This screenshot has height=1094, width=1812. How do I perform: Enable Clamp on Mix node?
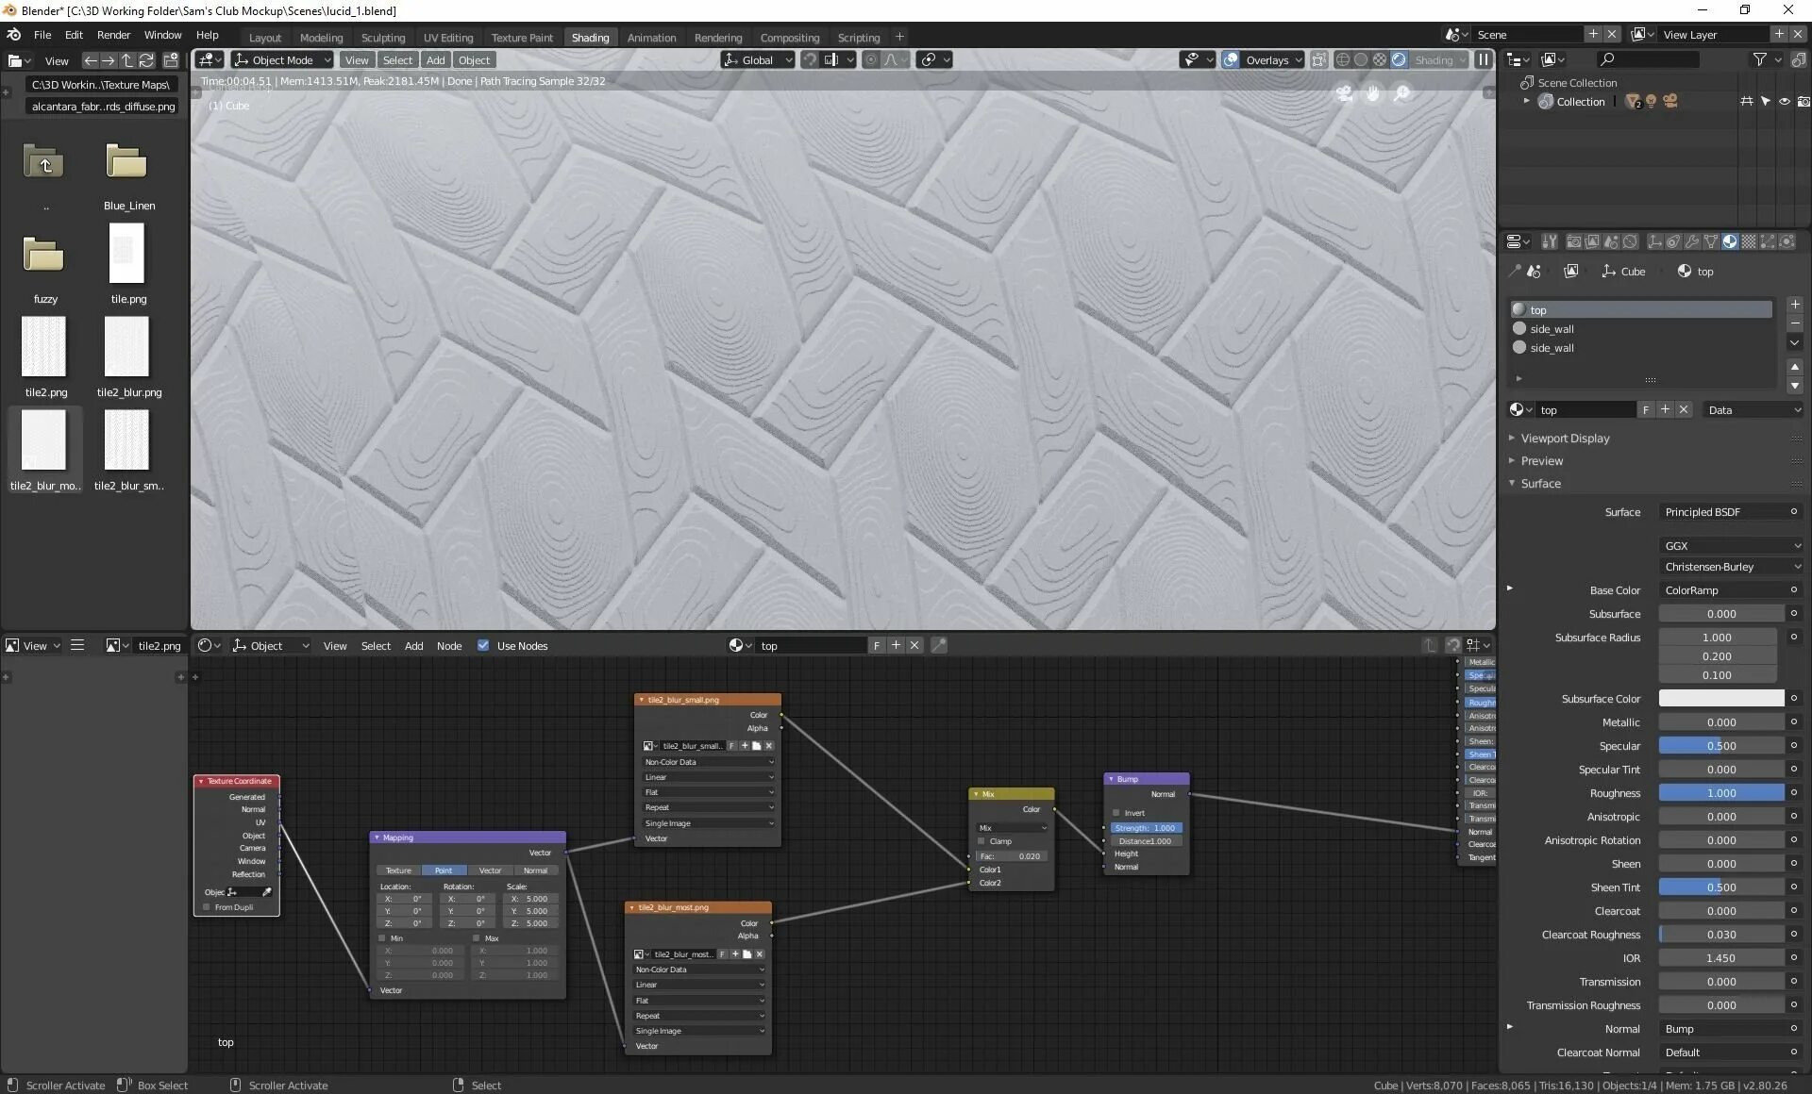click(x=981, y=841)
